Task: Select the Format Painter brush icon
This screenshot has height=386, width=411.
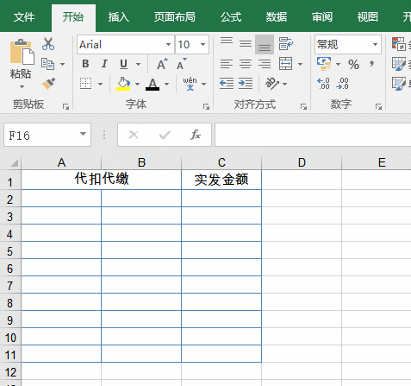Action: (48, 84)
